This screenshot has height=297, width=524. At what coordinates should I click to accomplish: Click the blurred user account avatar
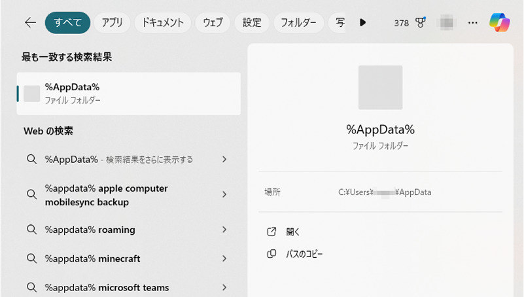click(x=447, y=23)
